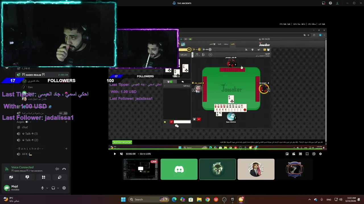
Task: Open OBS Studio from taskbar
Action: click(224, 199)
